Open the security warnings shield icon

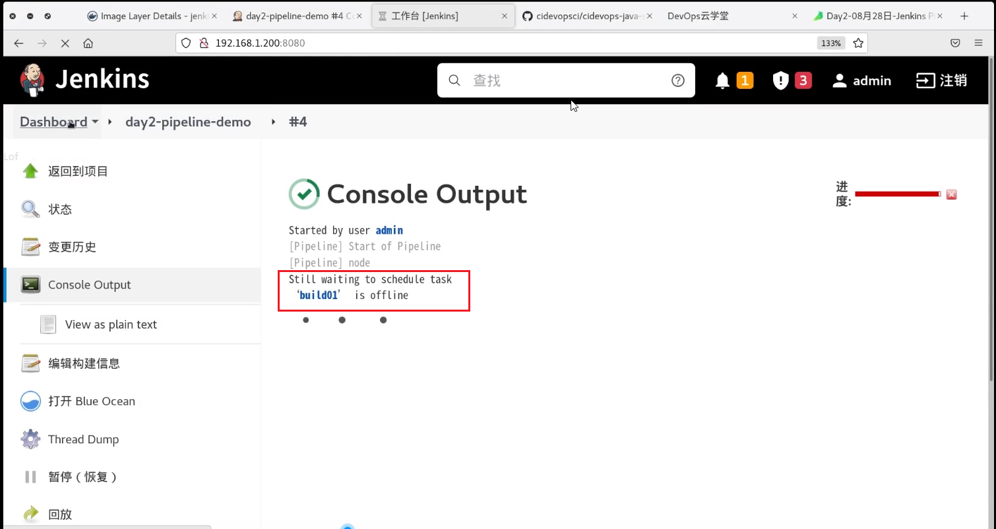780,80
